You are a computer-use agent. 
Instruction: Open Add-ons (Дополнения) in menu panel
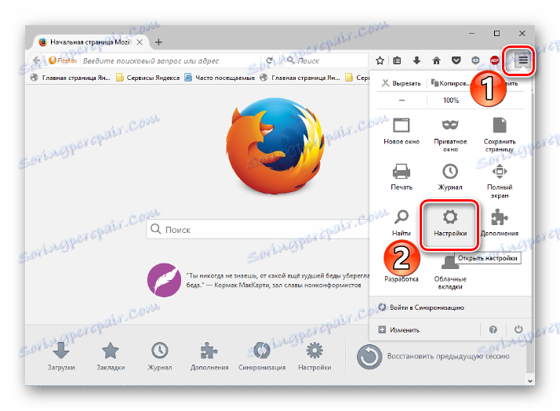pyautogui.click(x=500, y=223)
